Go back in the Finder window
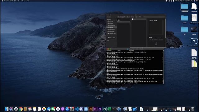199x112 pixels. [x=108, y=17]
